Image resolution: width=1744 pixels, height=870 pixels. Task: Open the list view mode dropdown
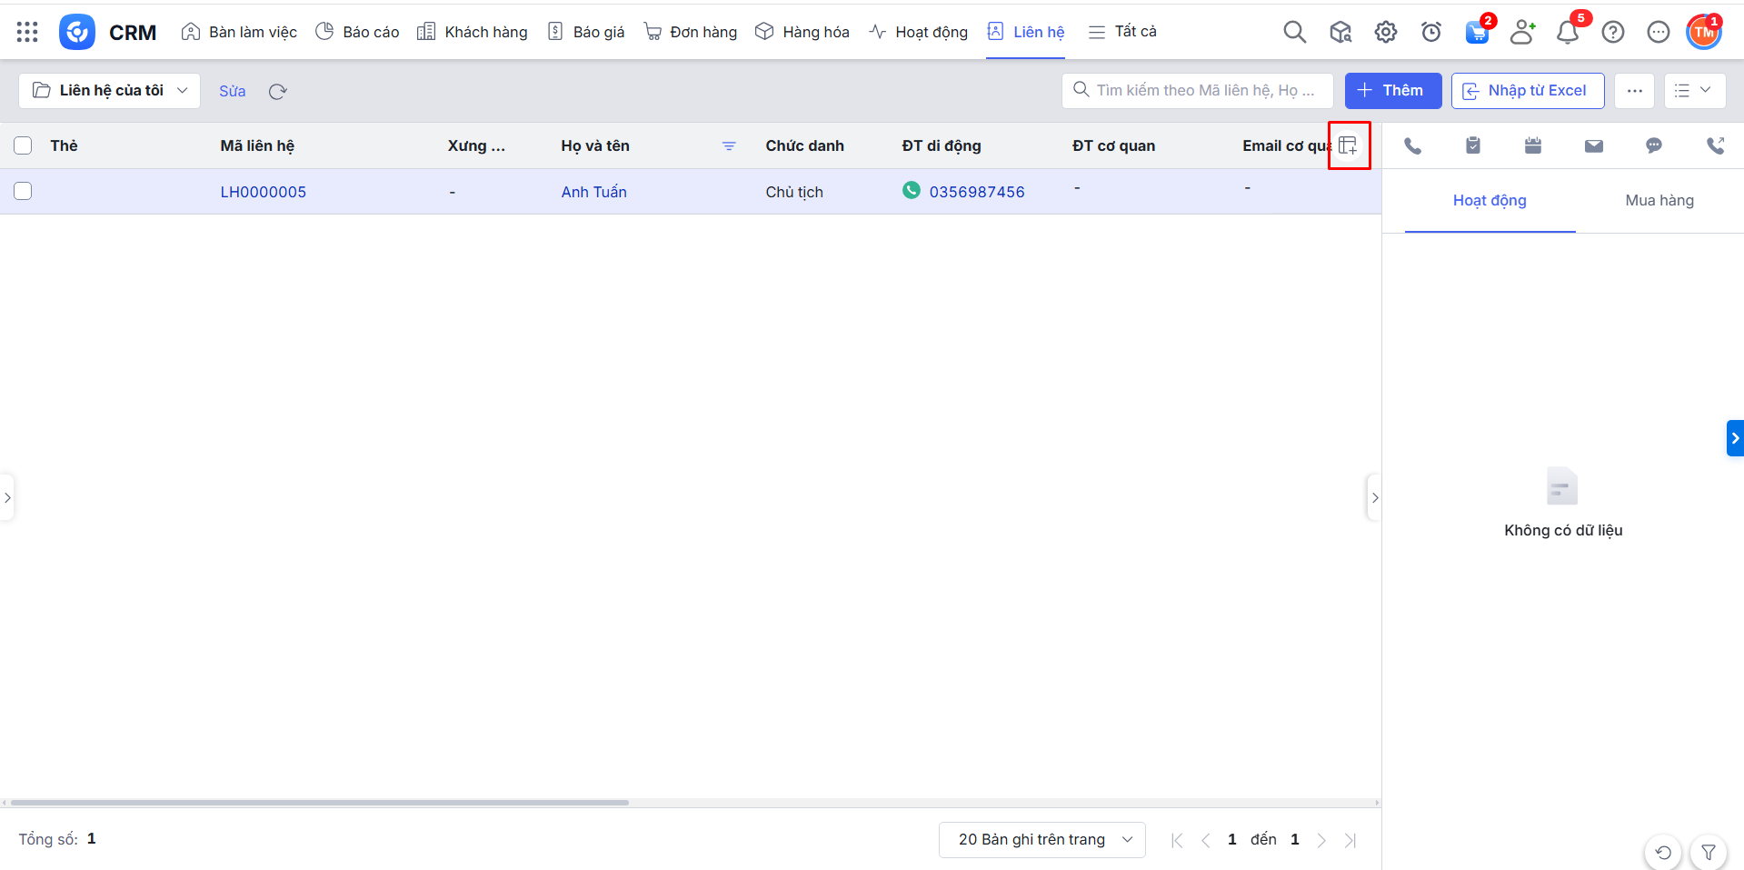click(1694, 91)
